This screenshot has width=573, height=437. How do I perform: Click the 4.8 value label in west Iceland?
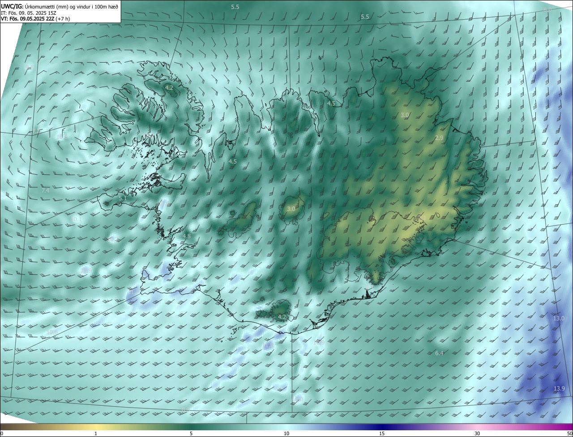click(187, 236)
